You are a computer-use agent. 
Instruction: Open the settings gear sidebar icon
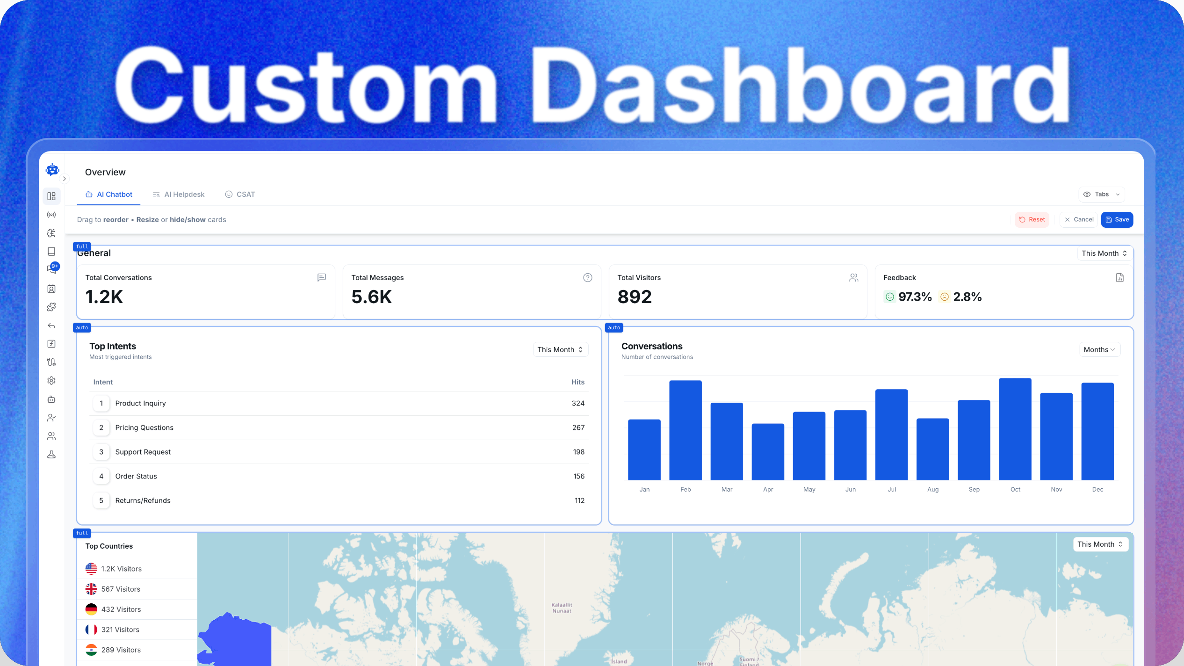(51, 381)
